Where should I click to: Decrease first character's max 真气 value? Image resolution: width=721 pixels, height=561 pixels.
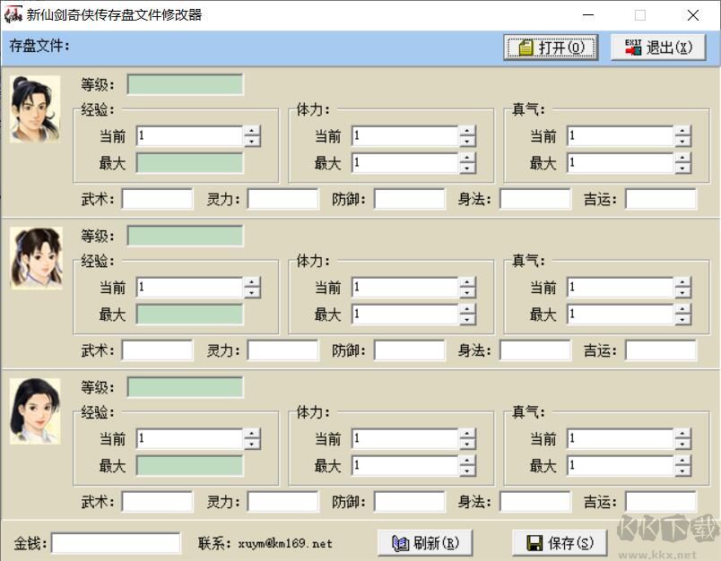click(682, 168)
